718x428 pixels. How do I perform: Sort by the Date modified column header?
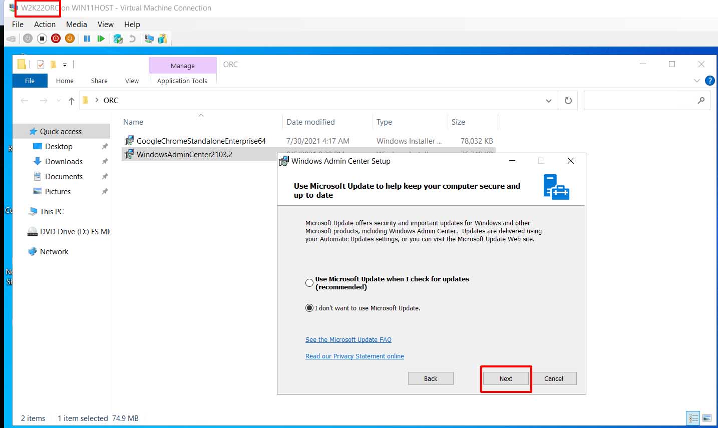click(x=328, y=122)
